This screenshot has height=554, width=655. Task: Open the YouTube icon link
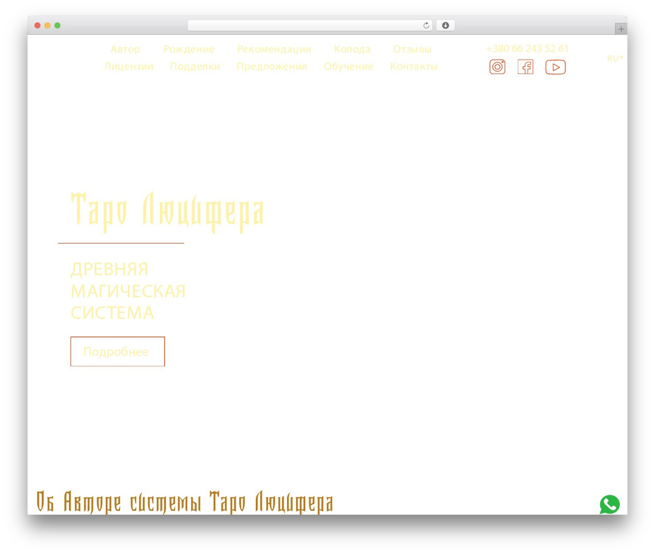coord(555,67)
